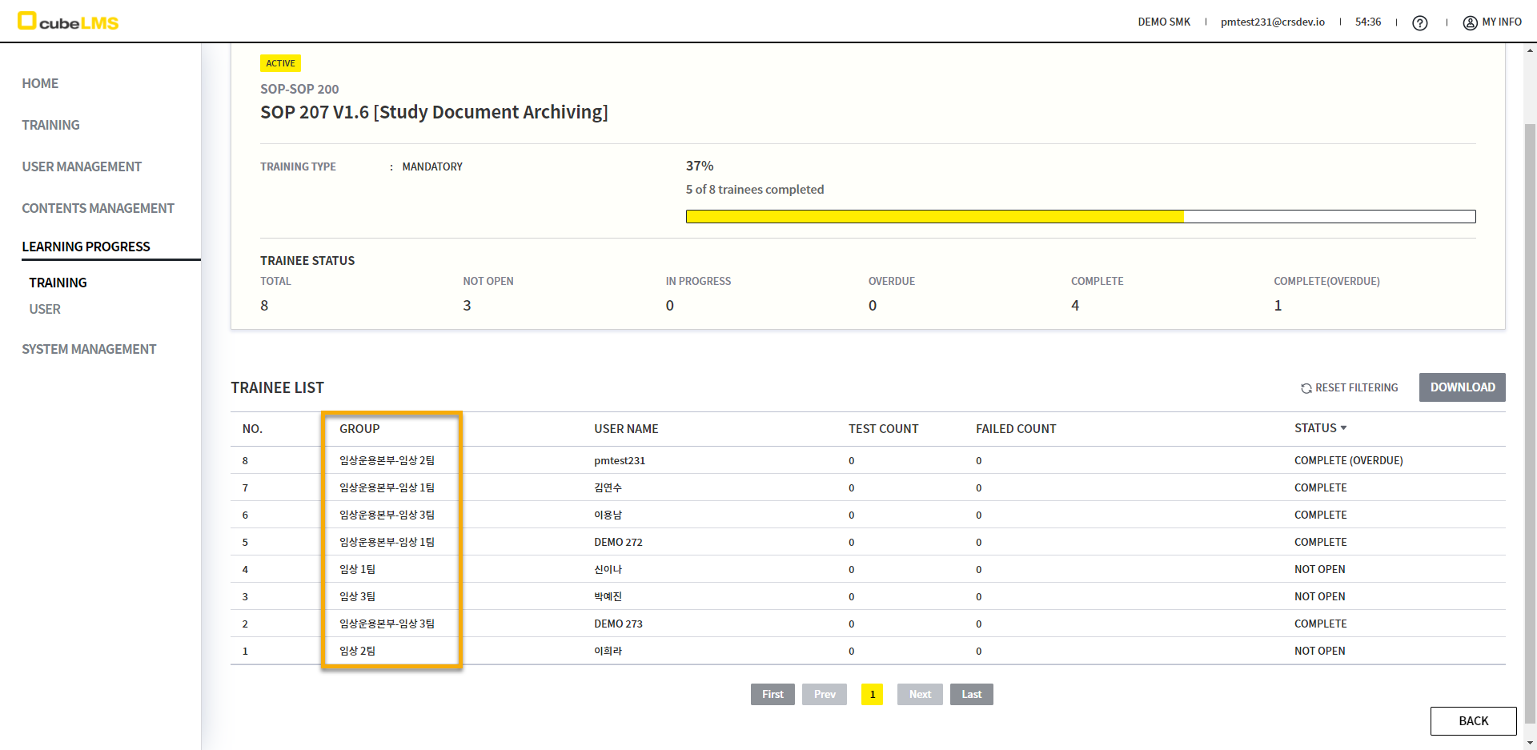Open the TRAINING sidebar menu
Screen dimensions: 1537x750
(50, 125)
